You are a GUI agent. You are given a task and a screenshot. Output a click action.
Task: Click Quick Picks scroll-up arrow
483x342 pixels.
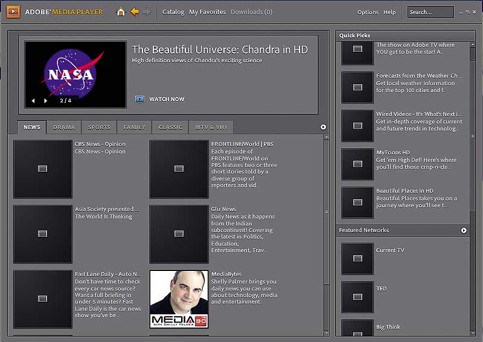pos(473,45)
